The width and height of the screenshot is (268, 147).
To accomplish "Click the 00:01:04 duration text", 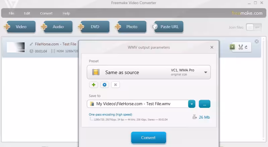I will click(41, 51).
